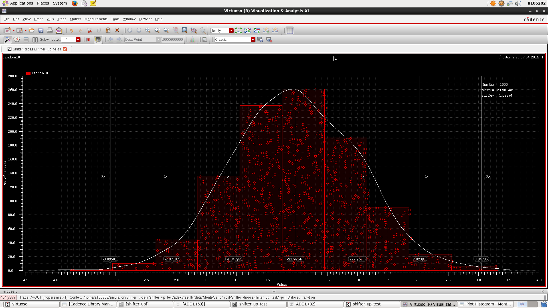548x308 pixels.
Task: Toggle the info balloon marker button
Action: pos(98,40)
